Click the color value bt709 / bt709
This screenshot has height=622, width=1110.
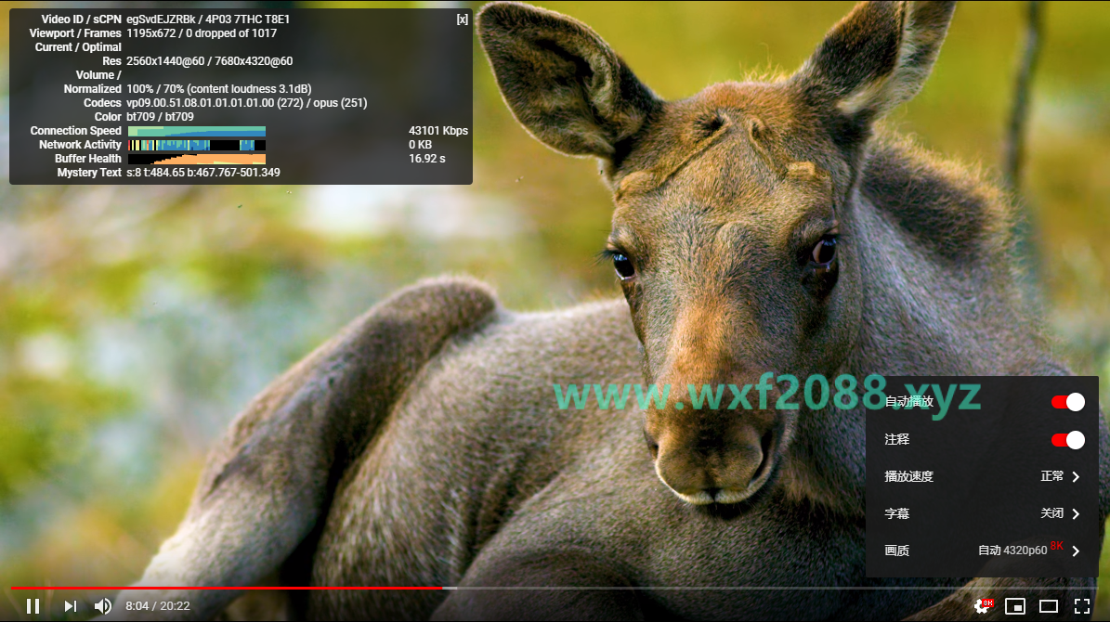coord(160,117)
